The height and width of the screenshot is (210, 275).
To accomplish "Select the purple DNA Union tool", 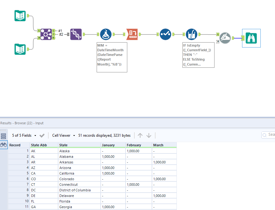I will pos(76,34).
